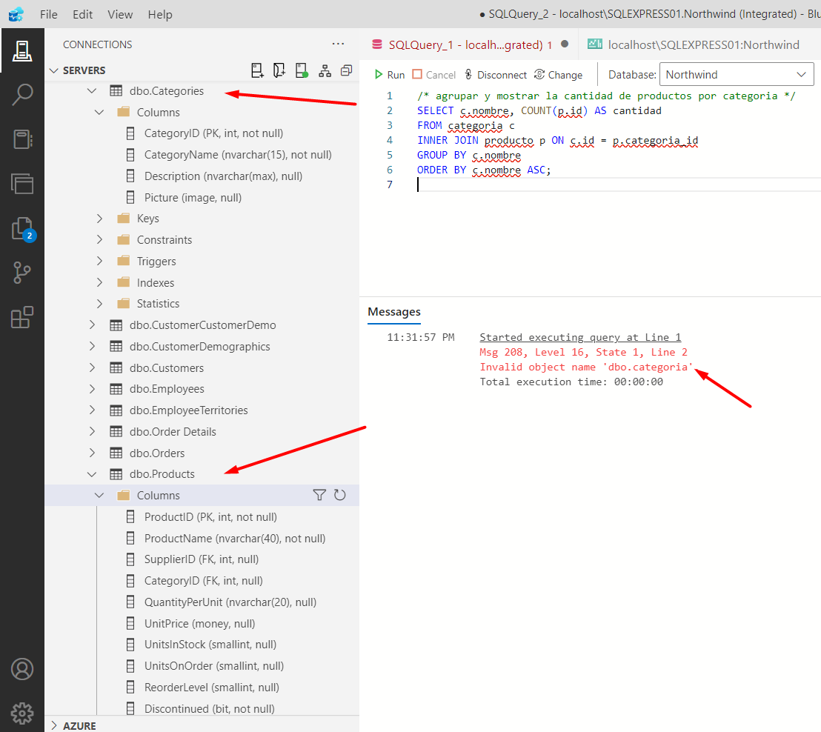
Task: Expand the dbo.Orders table node
Action: pos(92,453)
